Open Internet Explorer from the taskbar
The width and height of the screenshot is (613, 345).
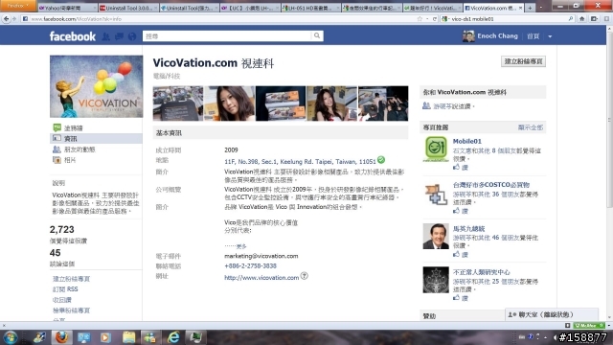172,337
